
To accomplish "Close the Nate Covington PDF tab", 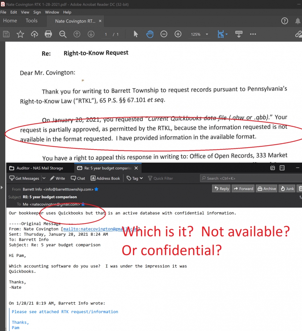I will (100, 21).
